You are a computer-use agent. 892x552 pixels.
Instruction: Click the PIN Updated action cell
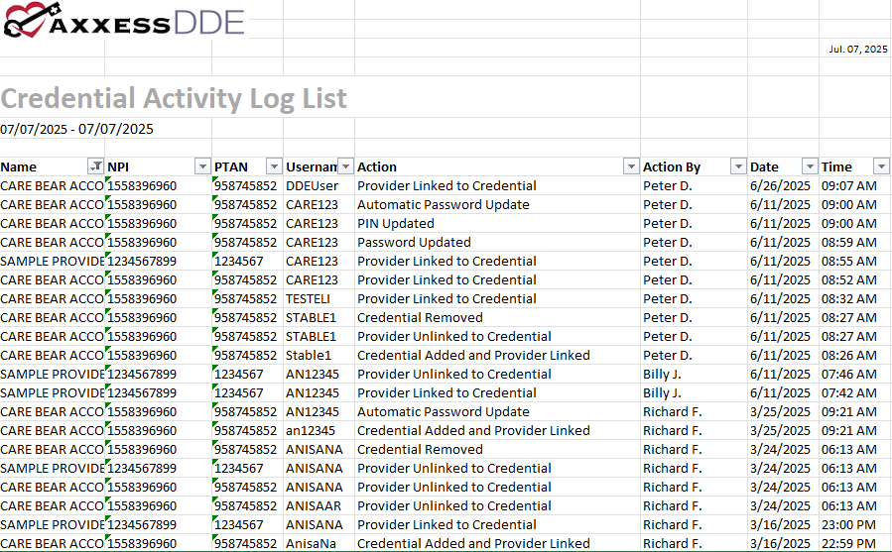point(395,224)
